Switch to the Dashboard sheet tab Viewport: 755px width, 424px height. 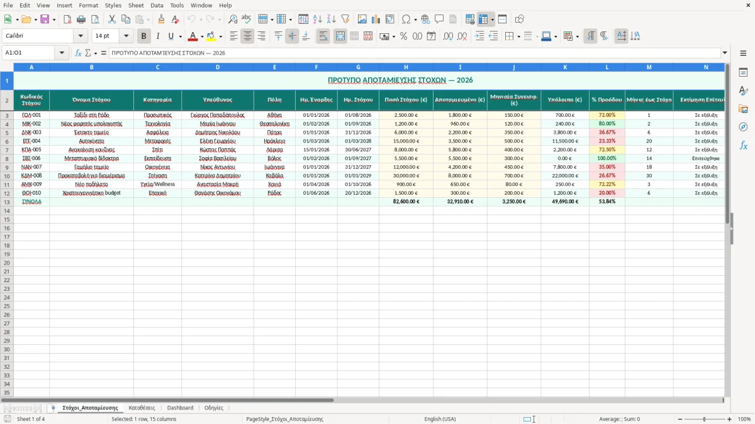click(x=180, y=408)
